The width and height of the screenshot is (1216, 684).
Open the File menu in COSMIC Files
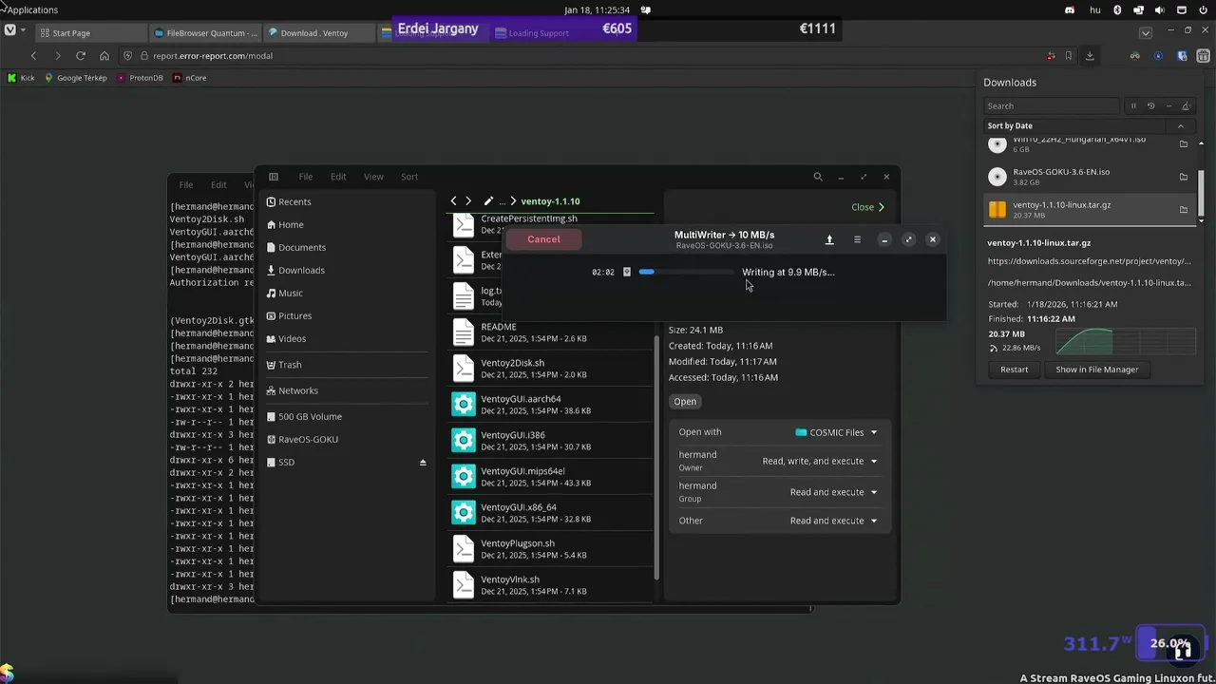pos(306,177)
